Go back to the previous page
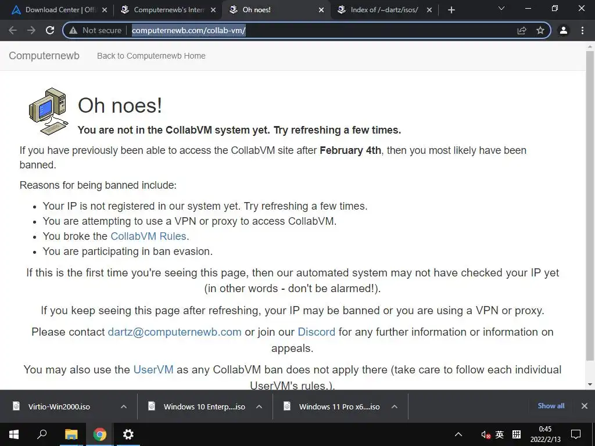The image size is (595, 446). coord(13,30)
